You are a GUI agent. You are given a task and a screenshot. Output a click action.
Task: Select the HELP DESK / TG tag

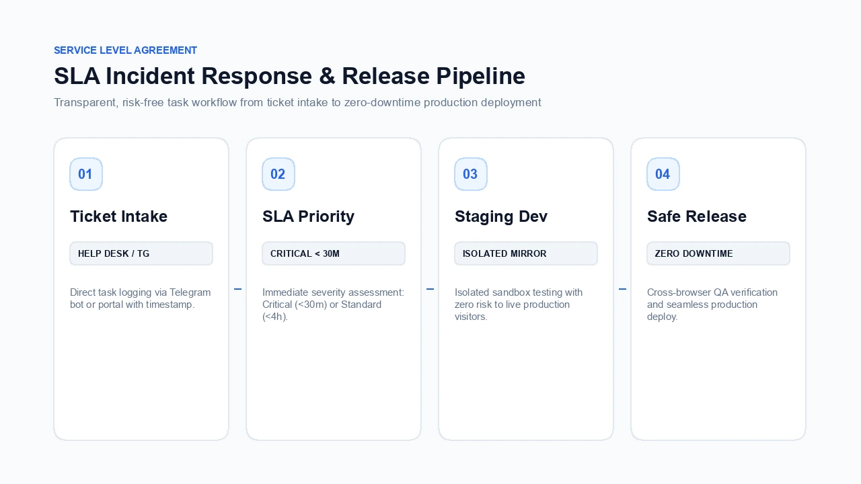pyautogui.click(x=141, y=253)
